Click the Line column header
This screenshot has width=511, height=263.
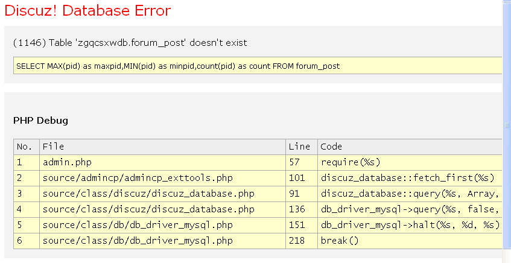[299, 147]
